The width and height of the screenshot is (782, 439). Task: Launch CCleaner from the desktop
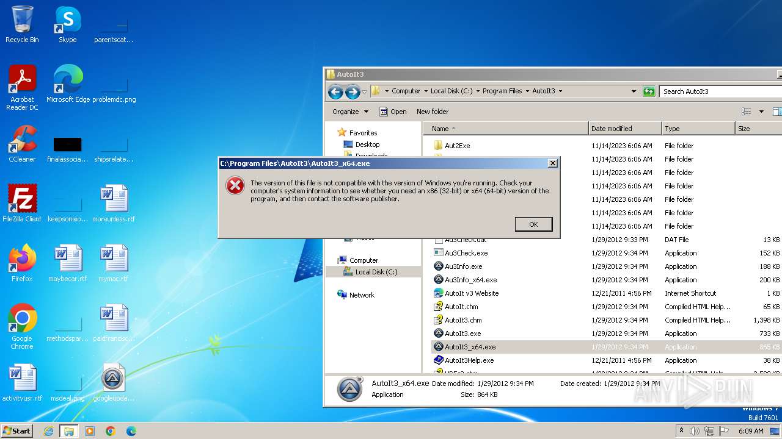pos(22,144)
